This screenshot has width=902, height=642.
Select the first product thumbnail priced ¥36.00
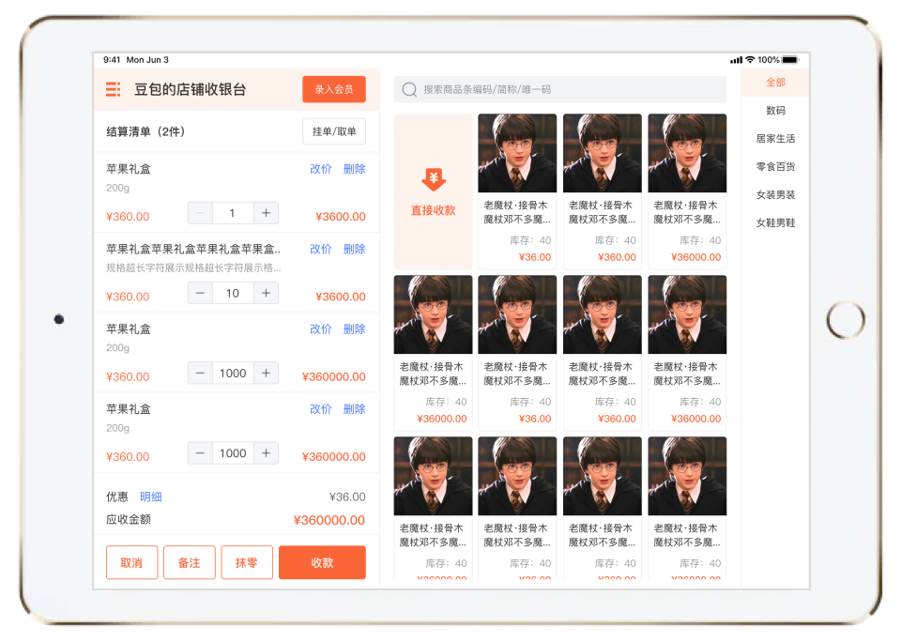[x=517, y=154]
